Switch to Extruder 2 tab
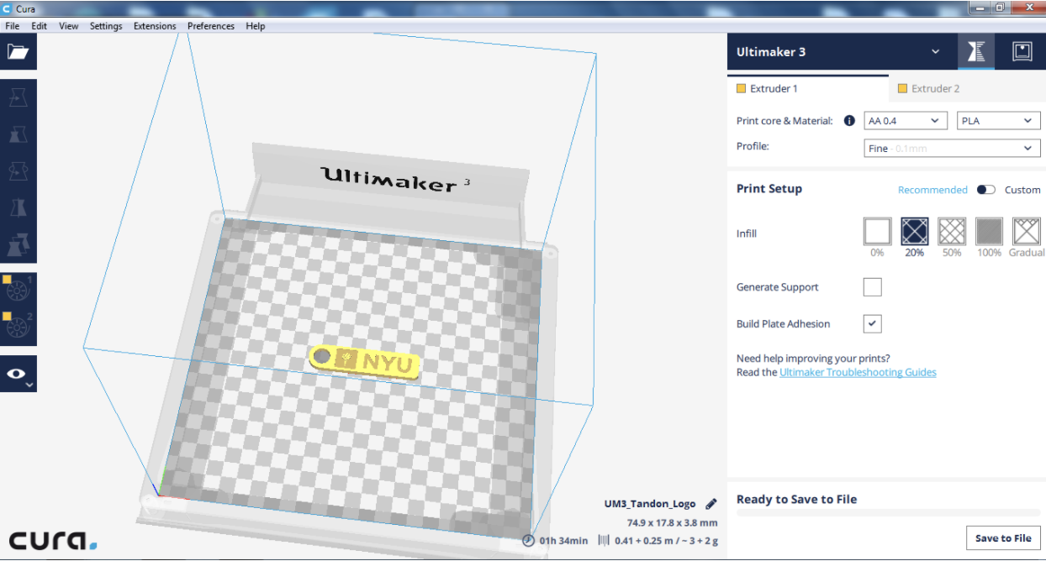The height and width of the screenshot is (561, 1046). (x=967, y=88)
